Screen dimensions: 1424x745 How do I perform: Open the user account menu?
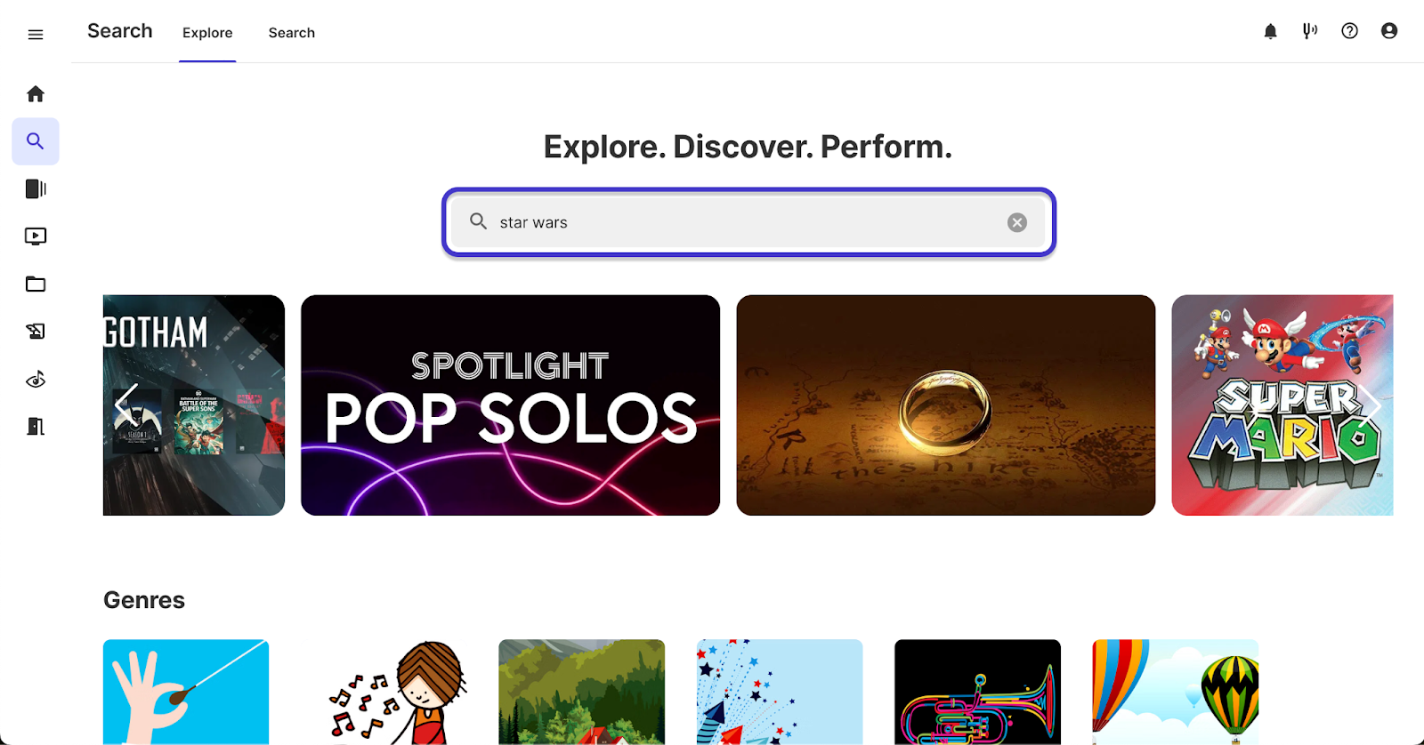coord(1389,31)
